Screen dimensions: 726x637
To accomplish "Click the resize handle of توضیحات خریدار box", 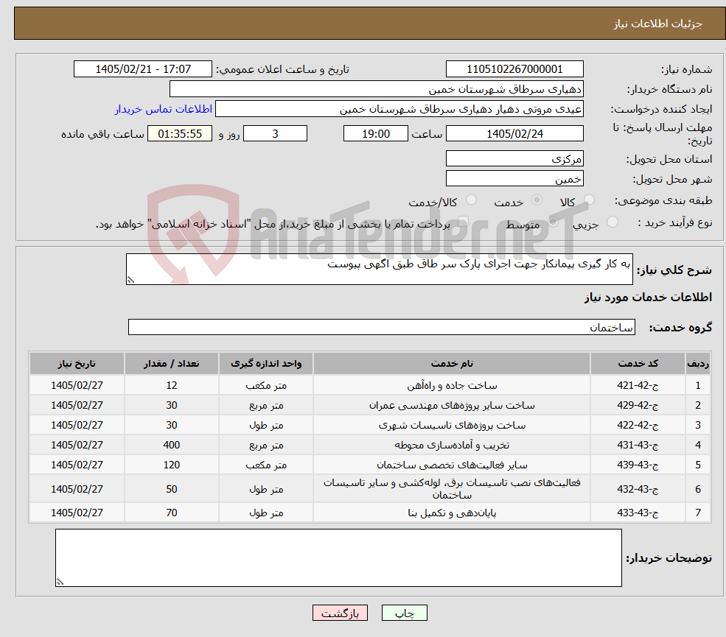I will [60, 582].
